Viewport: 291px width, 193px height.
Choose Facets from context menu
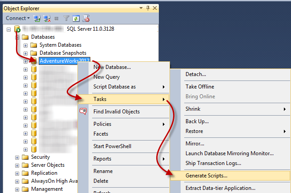pos(124,134)
